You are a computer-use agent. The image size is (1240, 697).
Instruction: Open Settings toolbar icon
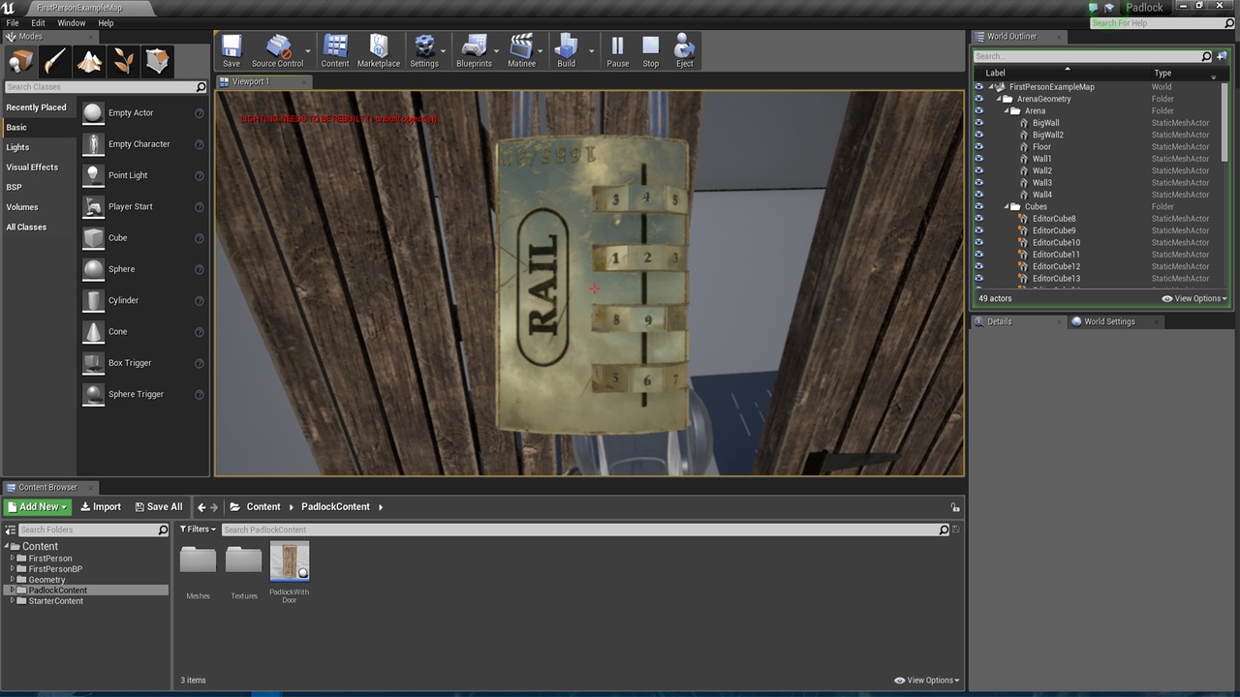tap(424, 51)
